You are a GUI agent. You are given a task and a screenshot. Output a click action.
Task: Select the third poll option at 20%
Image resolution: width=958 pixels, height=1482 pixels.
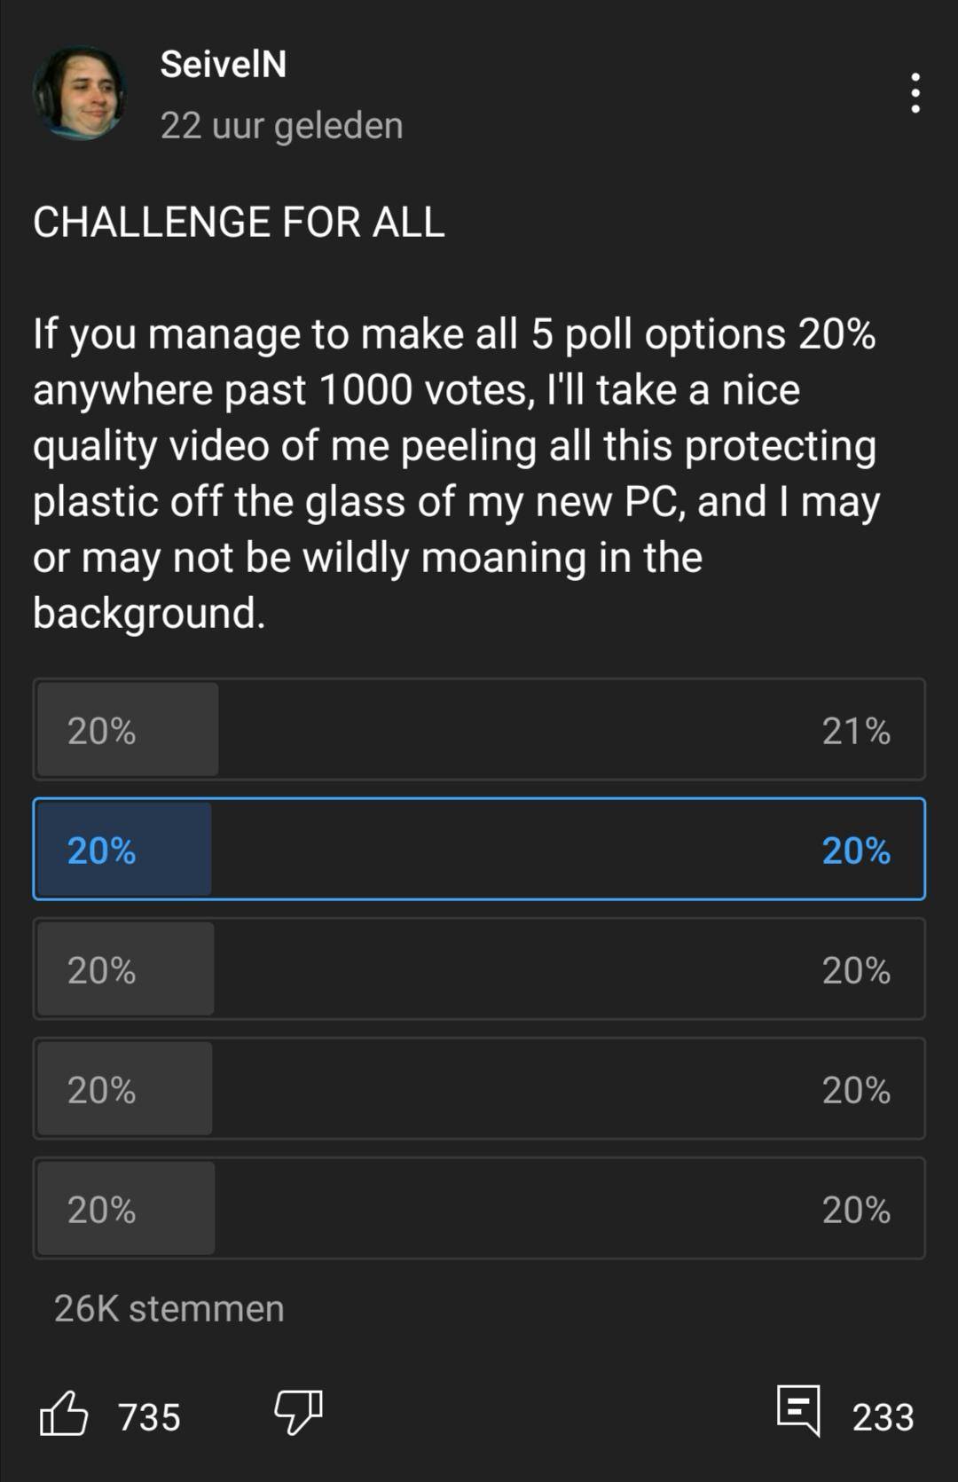(x=479, y=968)
